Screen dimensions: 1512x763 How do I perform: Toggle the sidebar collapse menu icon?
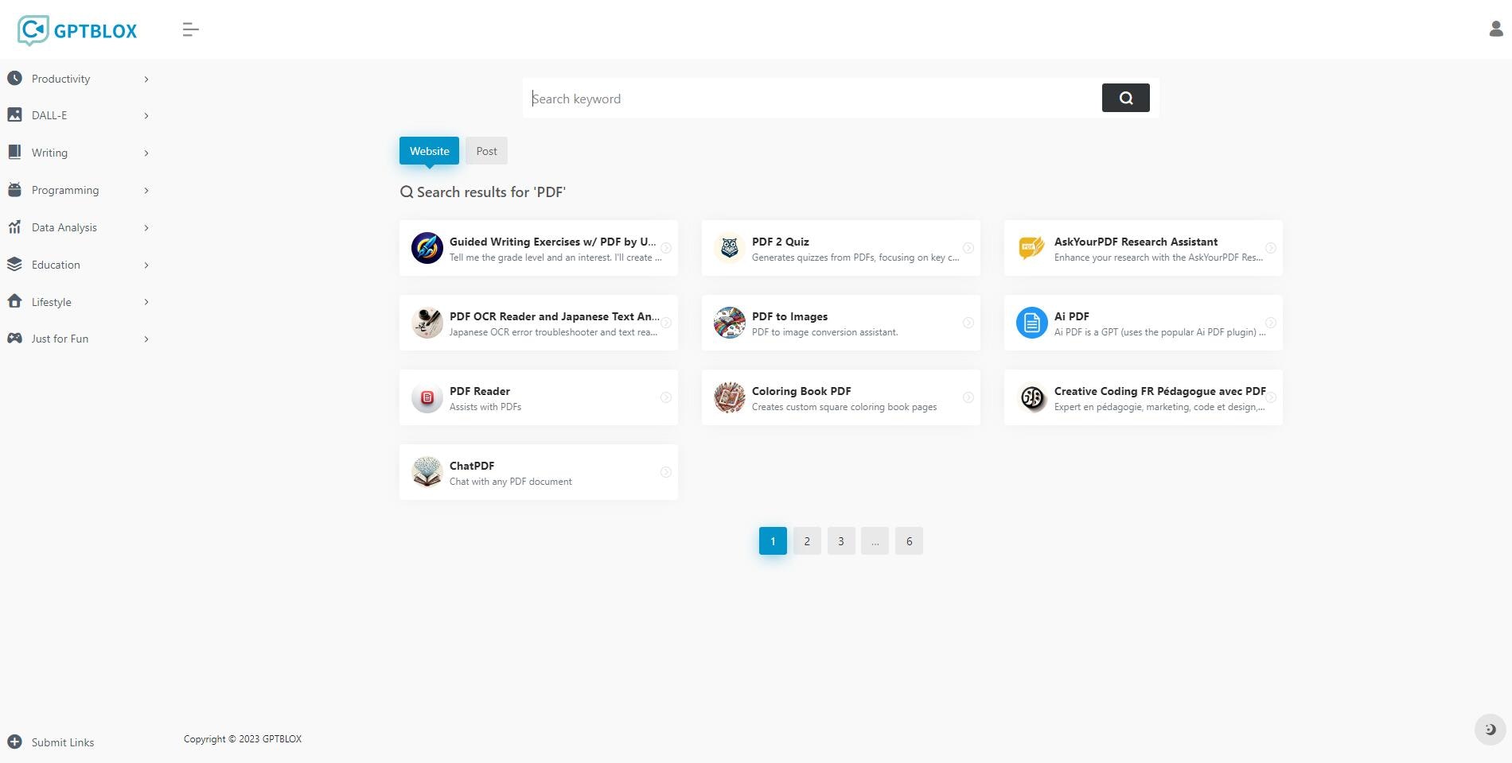coord(190,29)
